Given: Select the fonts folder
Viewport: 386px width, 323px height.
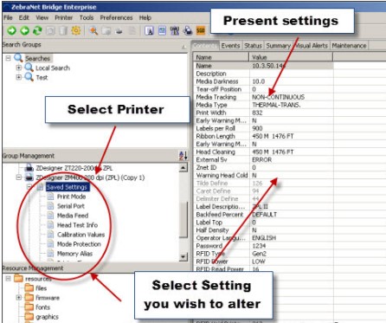Looking at the screenshot, I should click(x=42, y=307).
